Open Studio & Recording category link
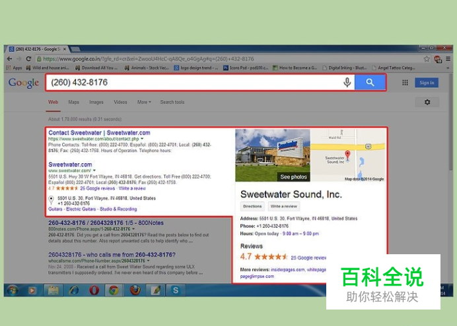Screen dimensions: 457x326 point(118,209)
